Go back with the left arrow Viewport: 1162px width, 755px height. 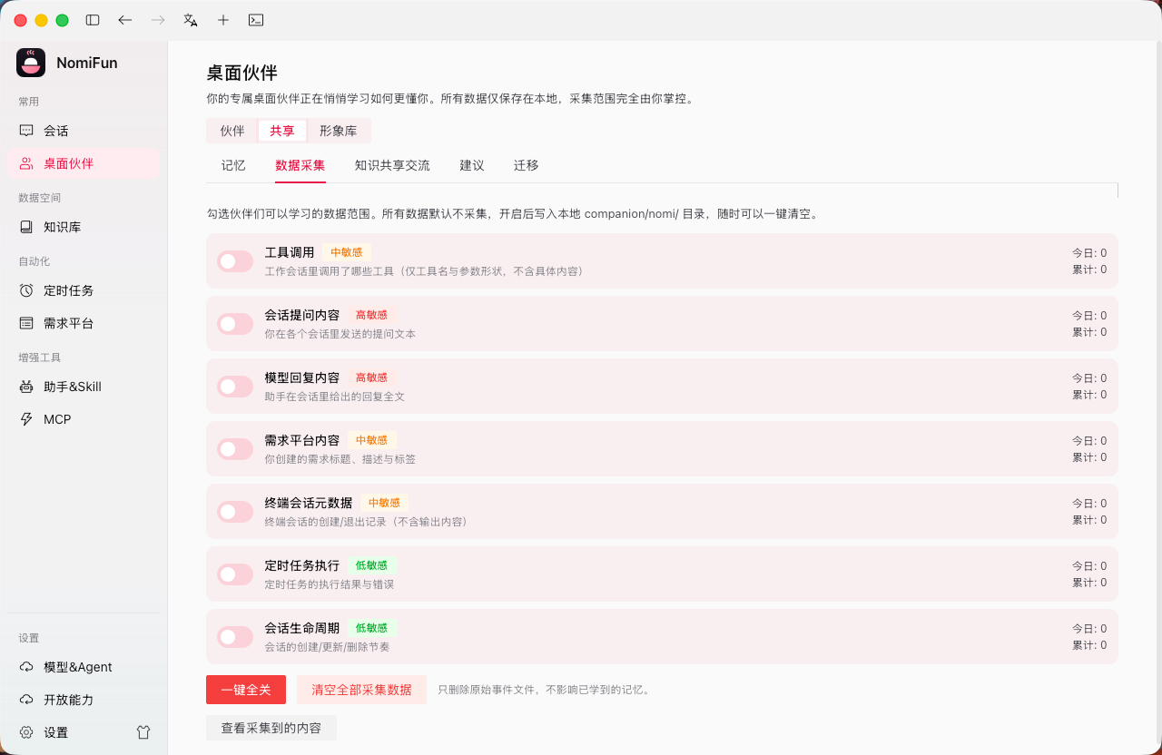pyautogui.click(x=125, y=20)
